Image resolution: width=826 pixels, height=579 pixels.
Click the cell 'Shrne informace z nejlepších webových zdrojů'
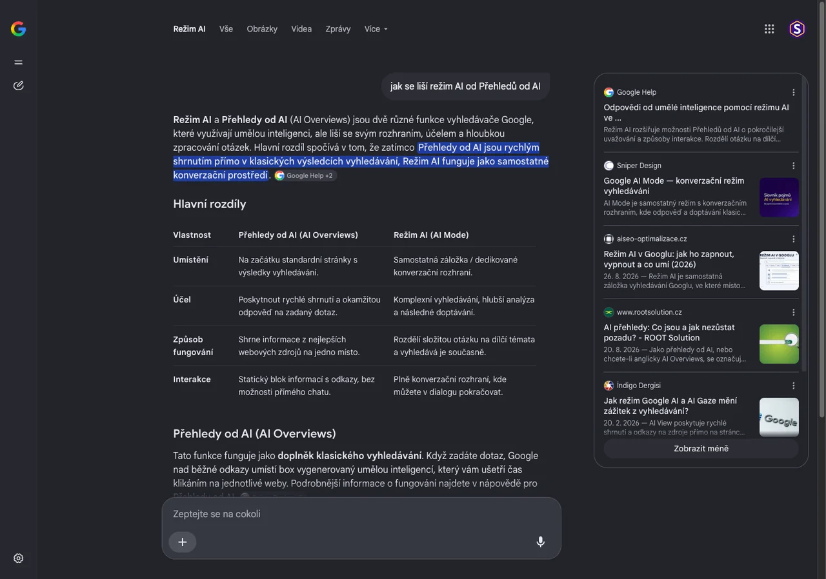299,346
